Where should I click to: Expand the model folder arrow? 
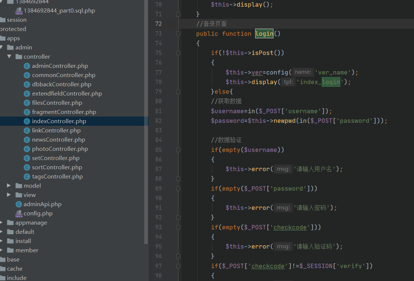(9, 185)
